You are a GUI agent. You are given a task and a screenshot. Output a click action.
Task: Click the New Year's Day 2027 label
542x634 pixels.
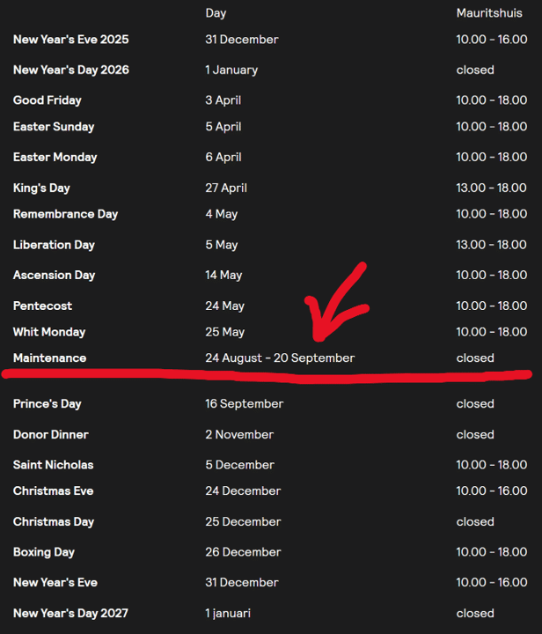tap(71, 613)
